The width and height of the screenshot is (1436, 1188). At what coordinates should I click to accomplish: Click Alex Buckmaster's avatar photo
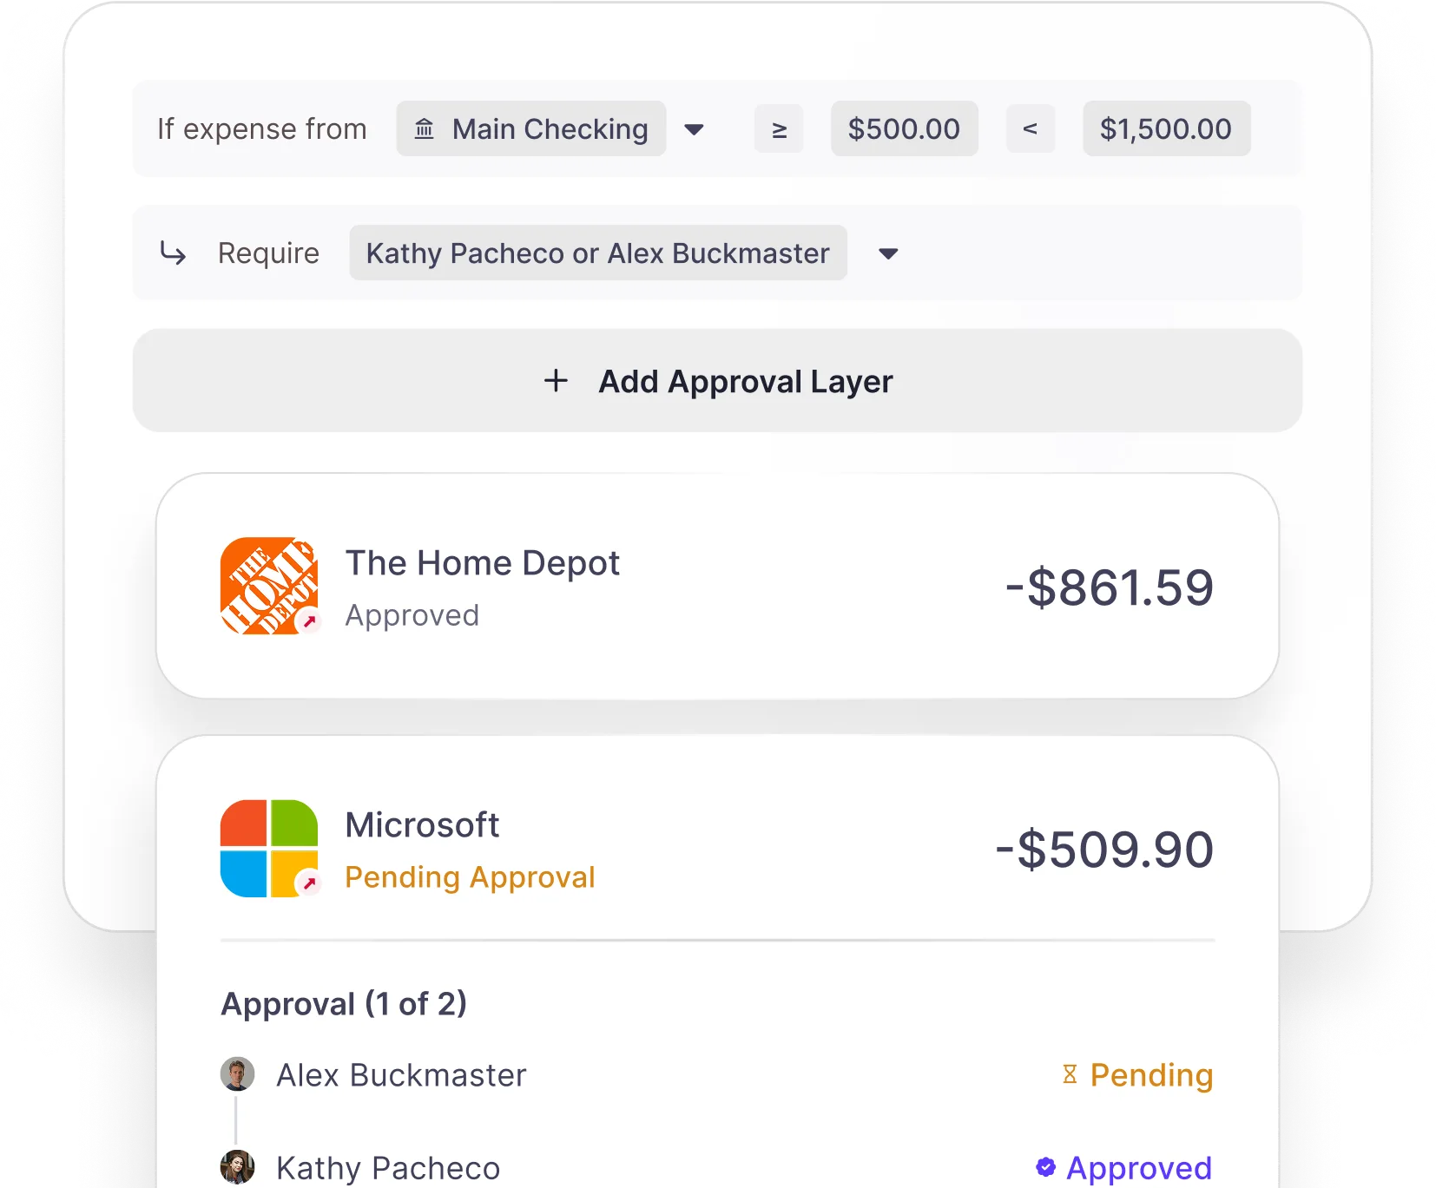point(237,1074)
